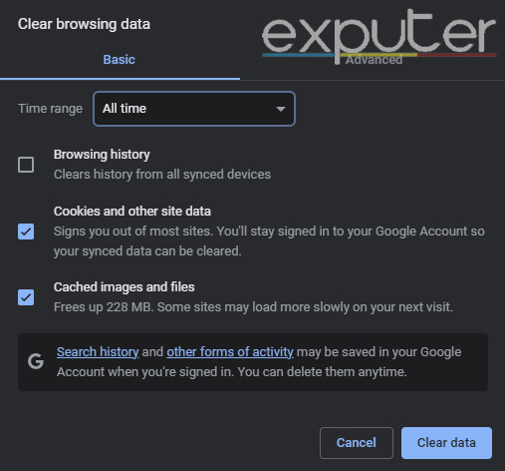Open the All time range combo box
The image size is (505, 471).
coord(194,109)
